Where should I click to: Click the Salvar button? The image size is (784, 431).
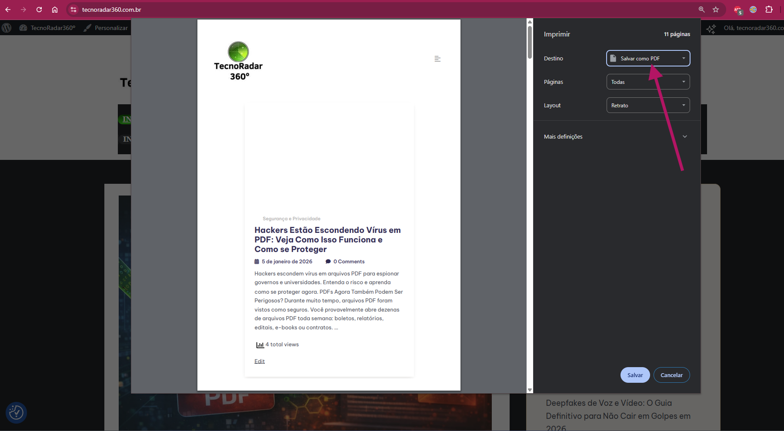point(635,375)
